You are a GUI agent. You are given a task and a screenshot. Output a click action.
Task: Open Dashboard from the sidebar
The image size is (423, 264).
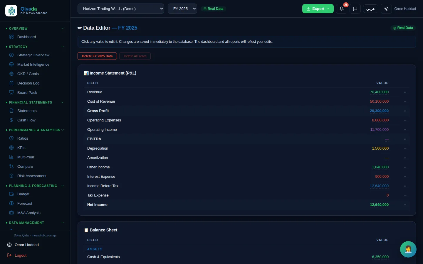26,37
